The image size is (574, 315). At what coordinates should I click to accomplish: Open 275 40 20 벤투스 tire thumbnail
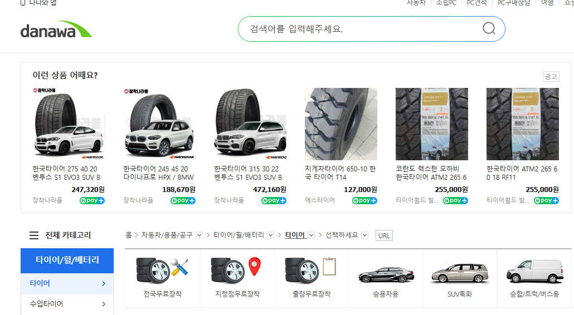[69, 124]
